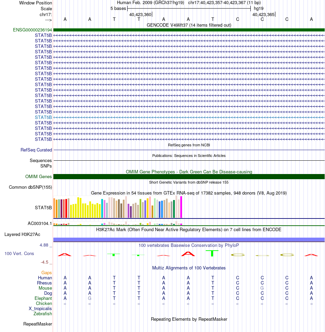Open 'Short Genetic Variants from dbSNP release 155' title
Screen dimensions: 325x332
pos(189,182)
